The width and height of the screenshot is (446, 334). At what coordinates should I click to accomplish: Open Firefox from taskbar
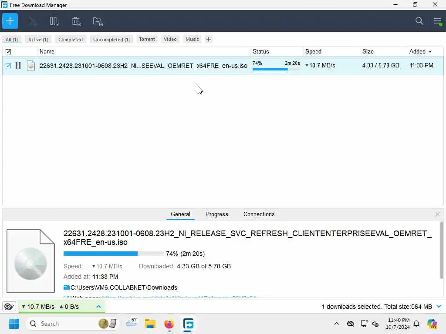click(169, 324)
